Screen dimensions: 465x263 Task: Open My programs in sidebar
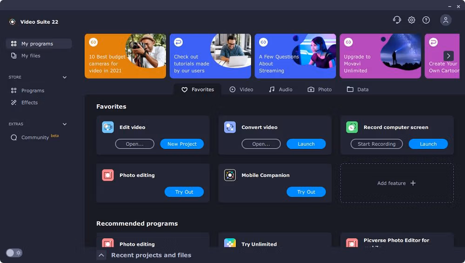click(x=39, y=44)
